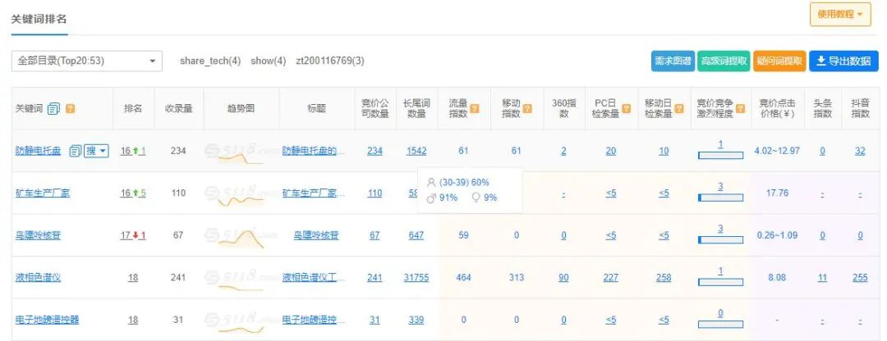887x341 pixels.
Task: Click the ranking 17 ↓1 for 鸟嘌呤核苷
Action: [x=133, y=235]
